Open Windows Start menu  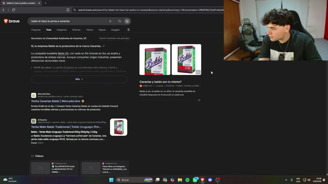[111, 180]
